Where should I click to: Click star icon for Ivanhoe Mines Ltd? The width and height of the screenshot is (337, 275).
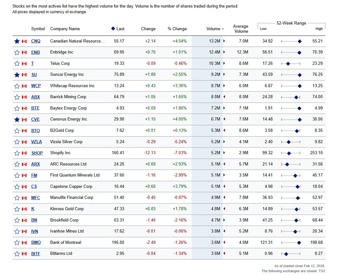point(17,231)
